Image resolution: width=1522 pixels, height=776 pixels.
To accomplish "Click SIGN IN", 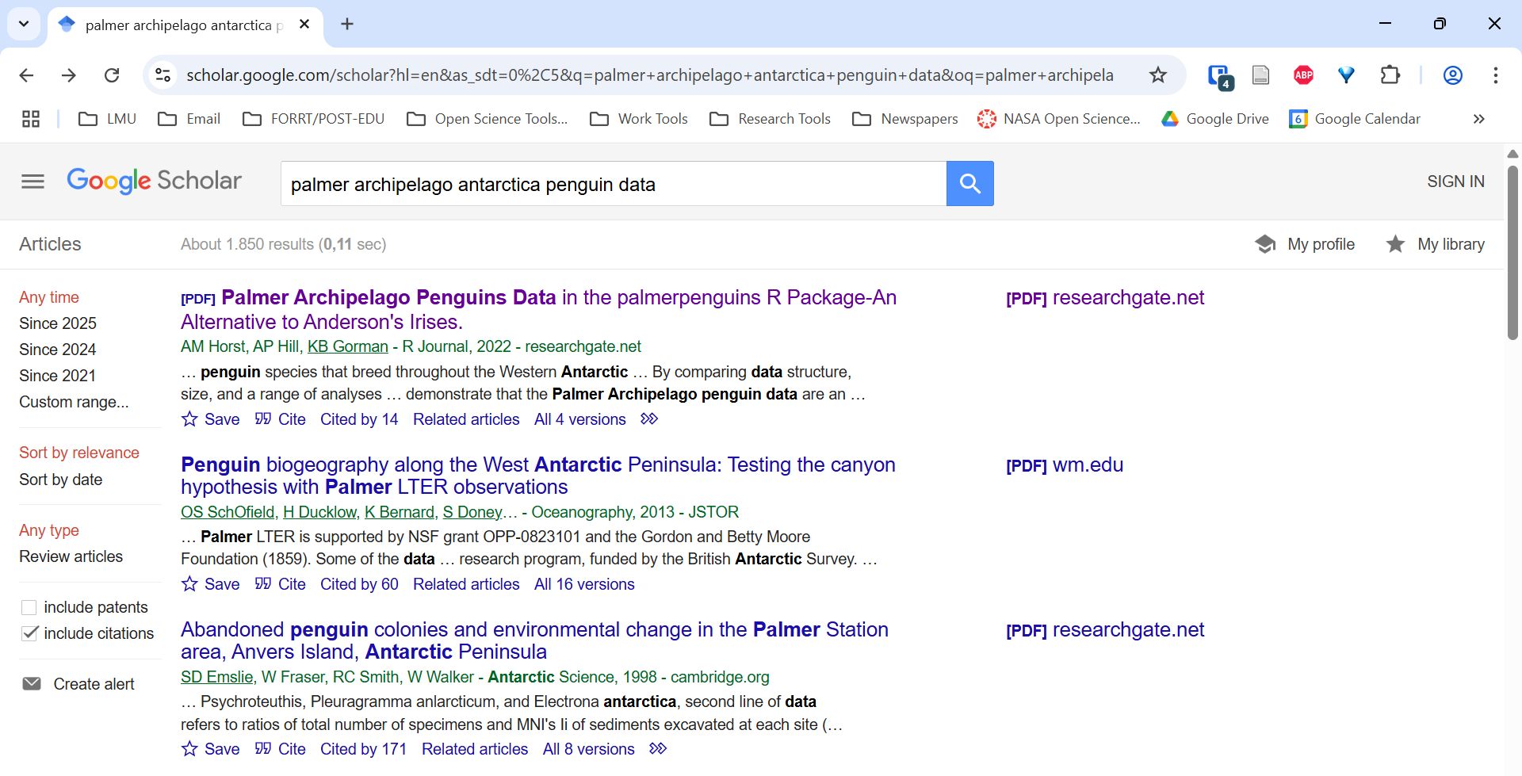I will point(1455,182).
